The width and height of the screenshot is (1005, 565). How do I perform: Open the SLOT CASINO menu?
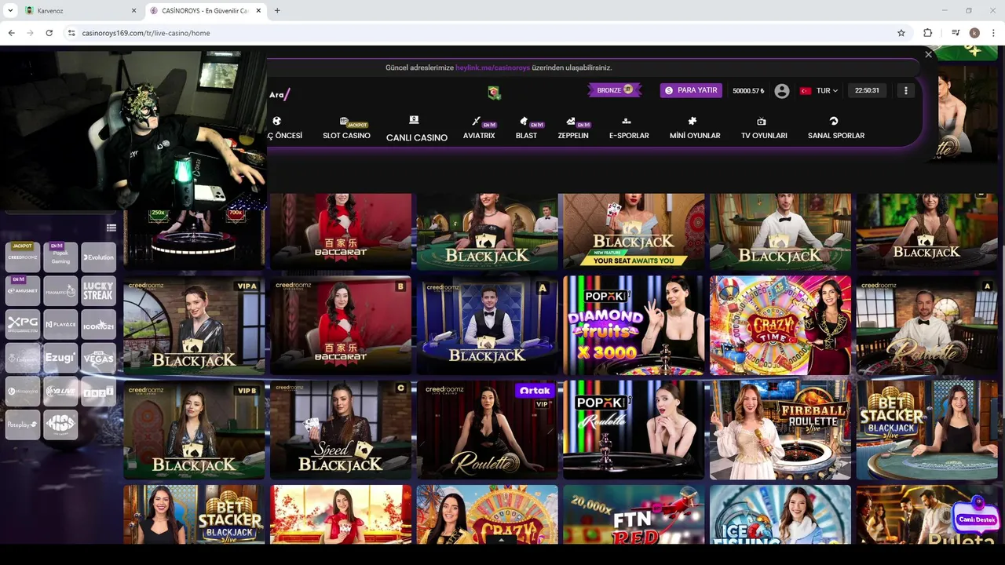click(x=346, y=129)
